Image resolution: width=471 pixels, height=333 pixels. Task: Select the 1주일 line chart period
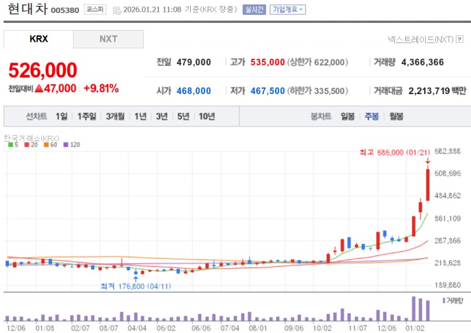coord(87,116)
